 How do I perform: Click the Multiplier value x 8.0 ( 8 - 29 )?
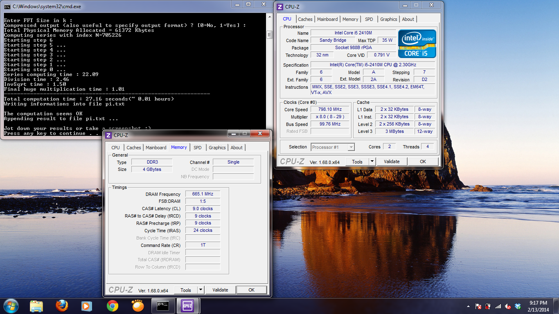(330, 117)
